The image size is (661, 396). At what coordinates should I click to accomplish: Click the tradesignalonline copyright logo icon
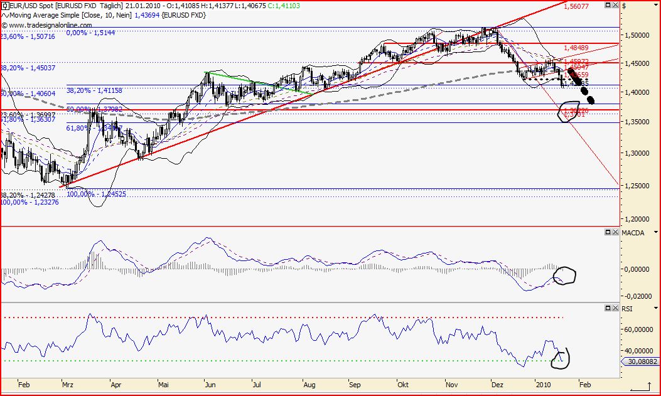4,26
